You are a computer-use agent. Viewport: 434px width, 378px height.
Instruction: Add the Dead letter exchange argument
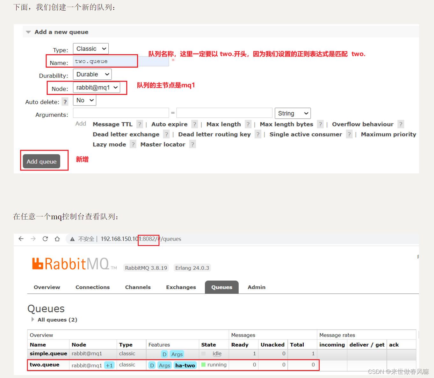[126, 134]
